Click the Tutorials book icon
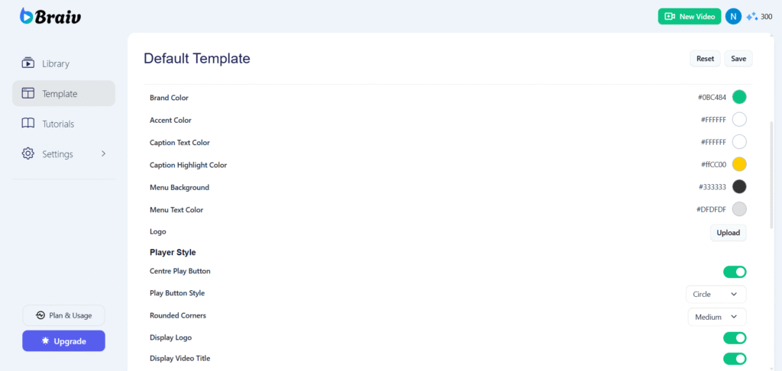 click(28, 124)
